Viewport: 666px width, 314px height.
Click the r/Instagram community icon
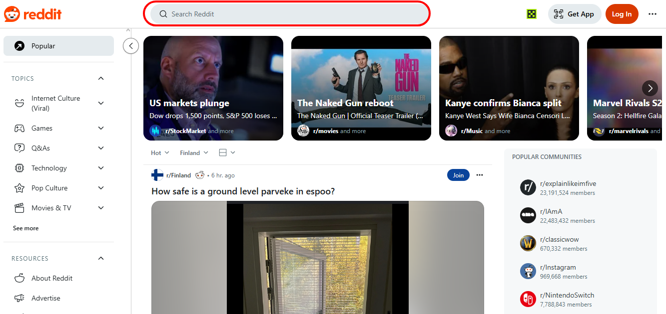(528, 271)
